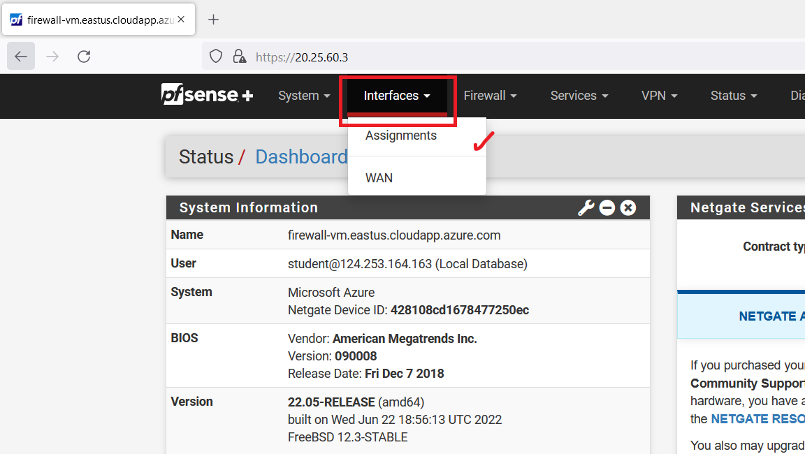Select Assignments from Interfaces menu
Image resolution: width=805 pixels, height=454 pixels.
point(401,136)
